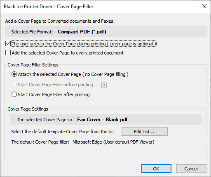
Task: Click the Microsoft Edge default PDF Viewer text
Action: pyautogui.click(x=113, y=142)
